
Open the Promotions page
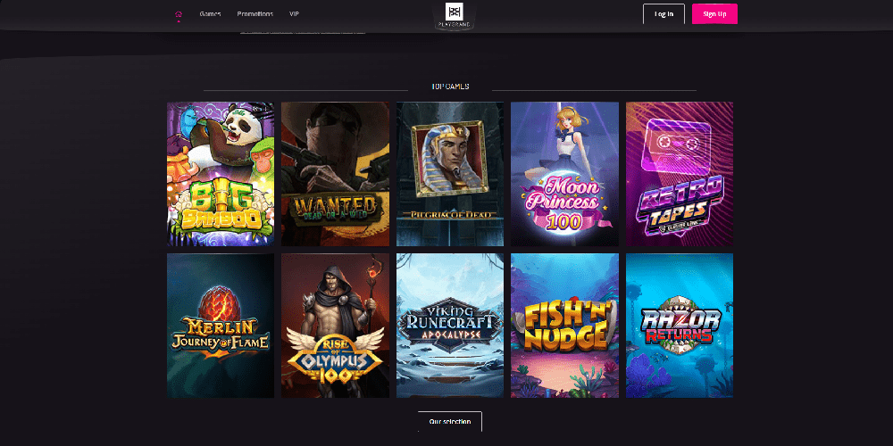pyautogui.click(x=255, y=13)
